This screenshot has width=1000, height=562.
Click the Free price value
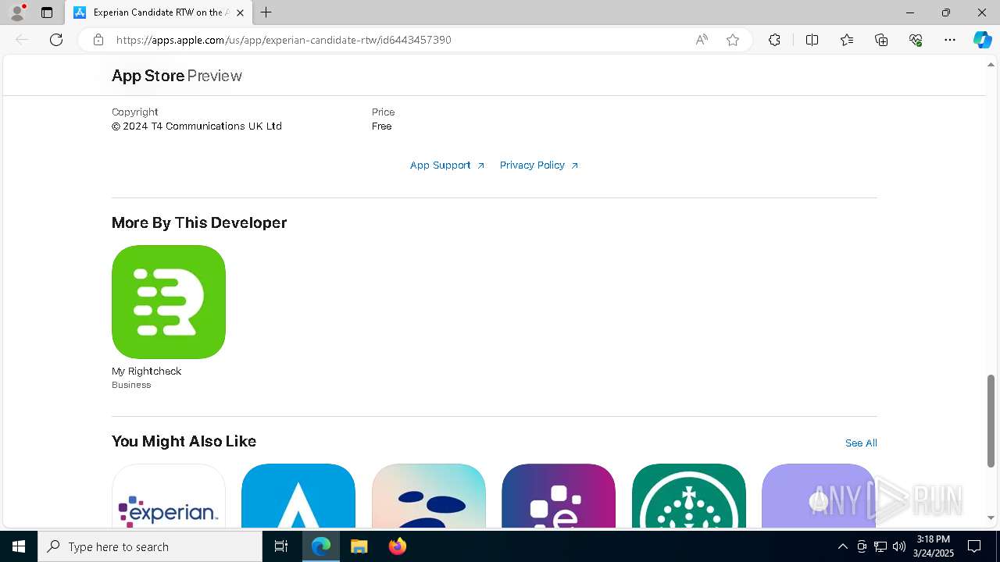click(x=382, y=126)
